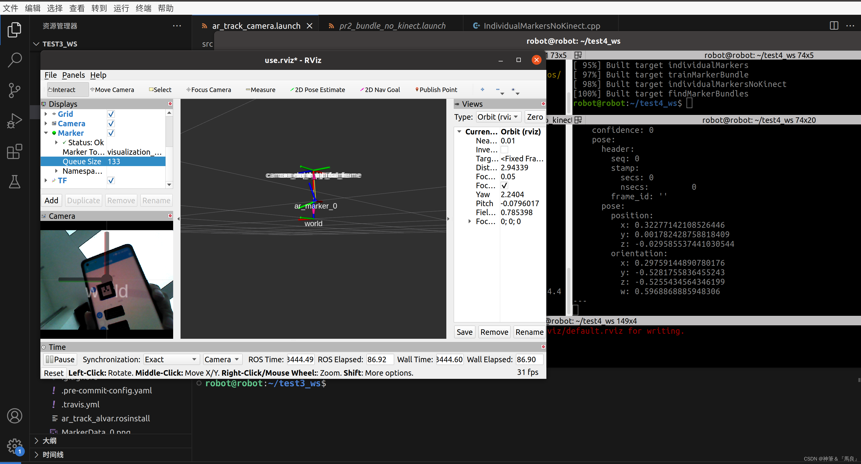Open the Testing flask icon
The height and width of the screenshot is (464, 861).
coord(15,182)
